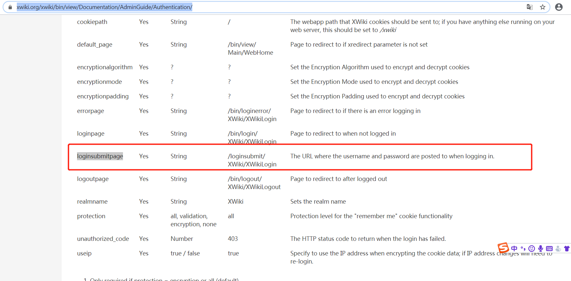Click the default_page xredirect description text

pos(359,44)
